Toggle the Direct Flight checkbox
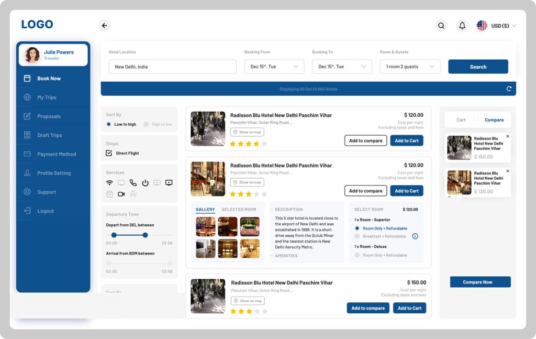536x339 pixels. click(109, 153)
